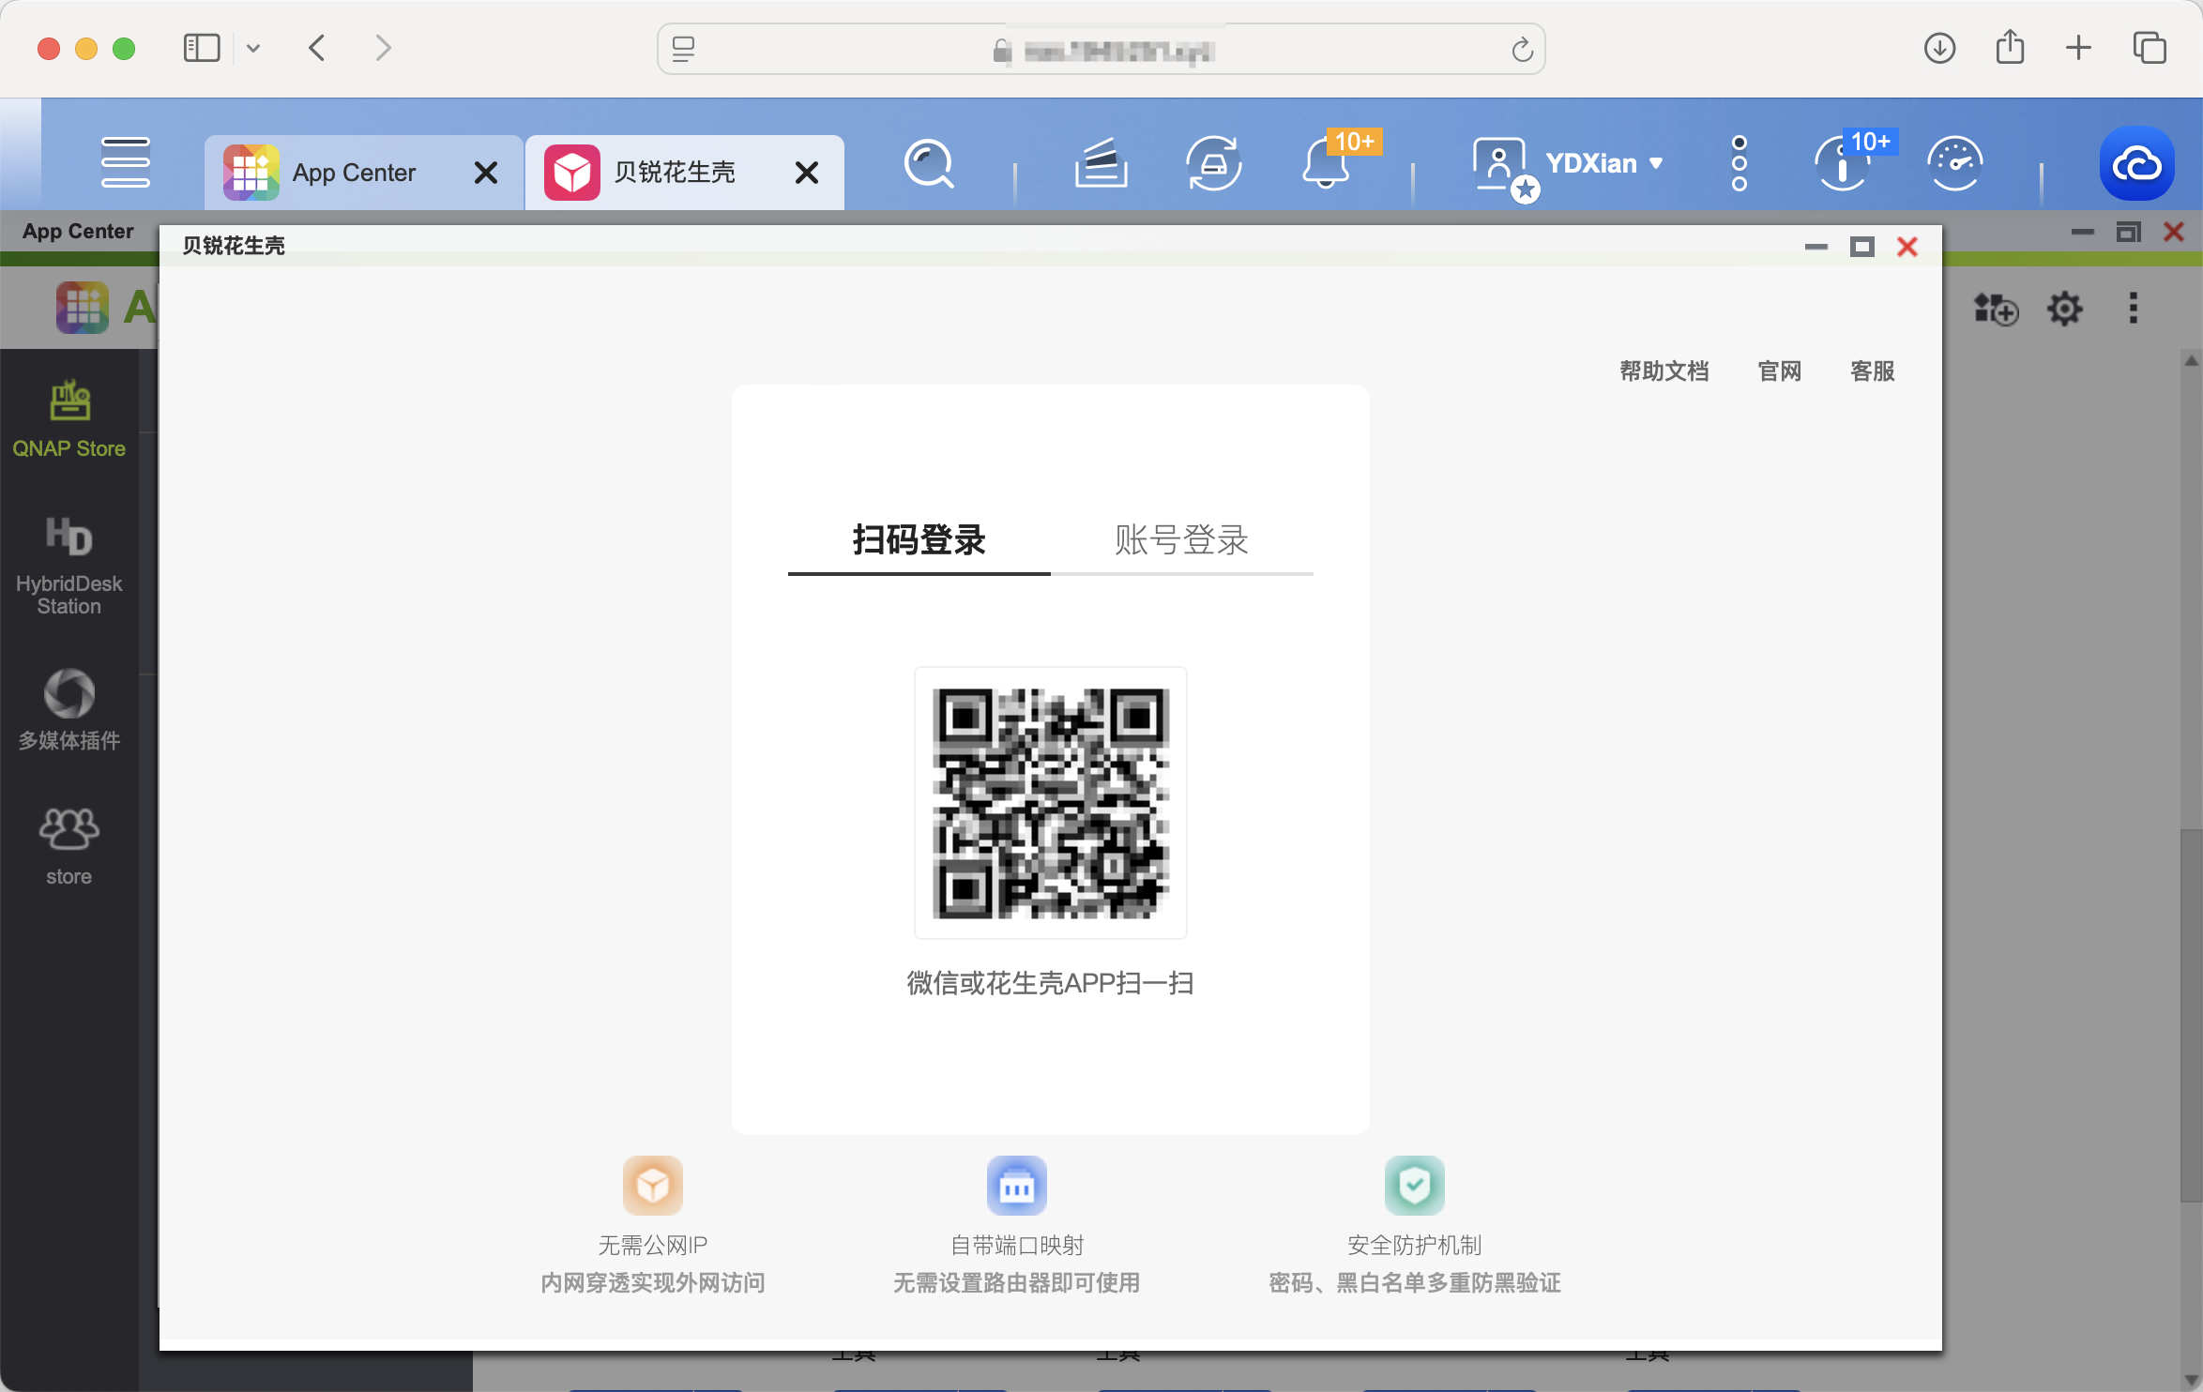This screenshot has height=1392, width=2203.
Task: Close the App Center window behind
Action: coord(2174,232)
